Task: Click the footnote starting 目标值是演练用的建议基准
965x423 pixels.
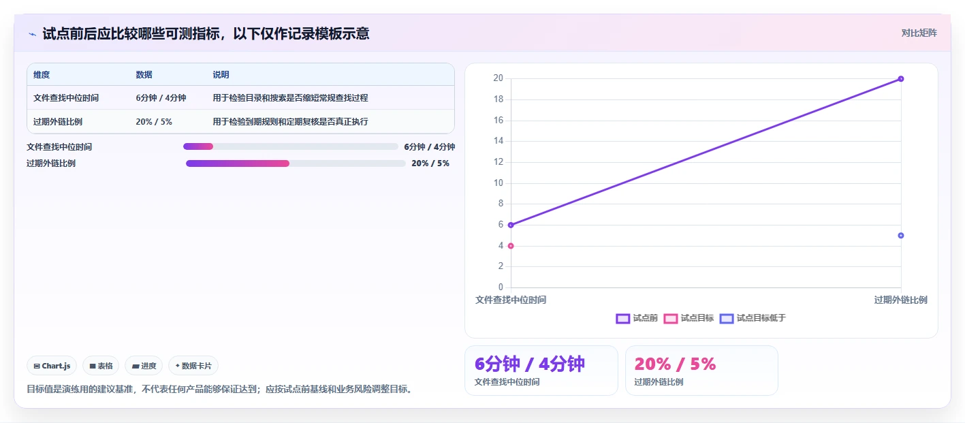Action: (x=219, y=390)
